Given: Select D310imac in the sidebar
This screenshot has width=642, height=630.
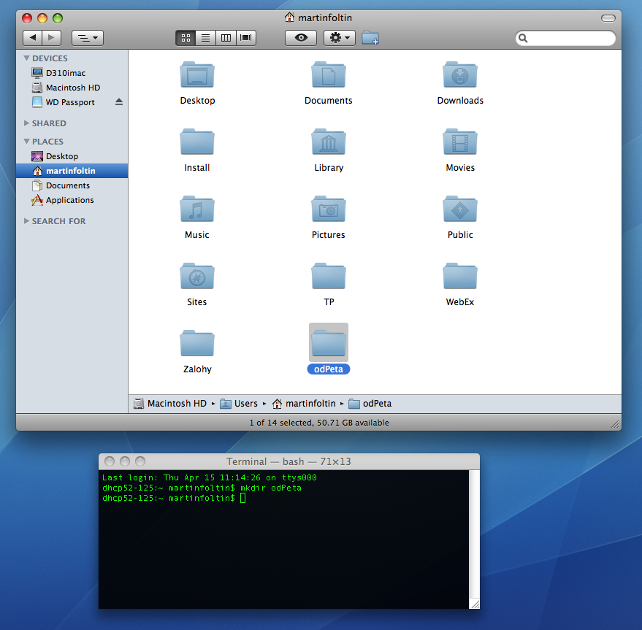Looking at the screenshot, I should 72,73.
